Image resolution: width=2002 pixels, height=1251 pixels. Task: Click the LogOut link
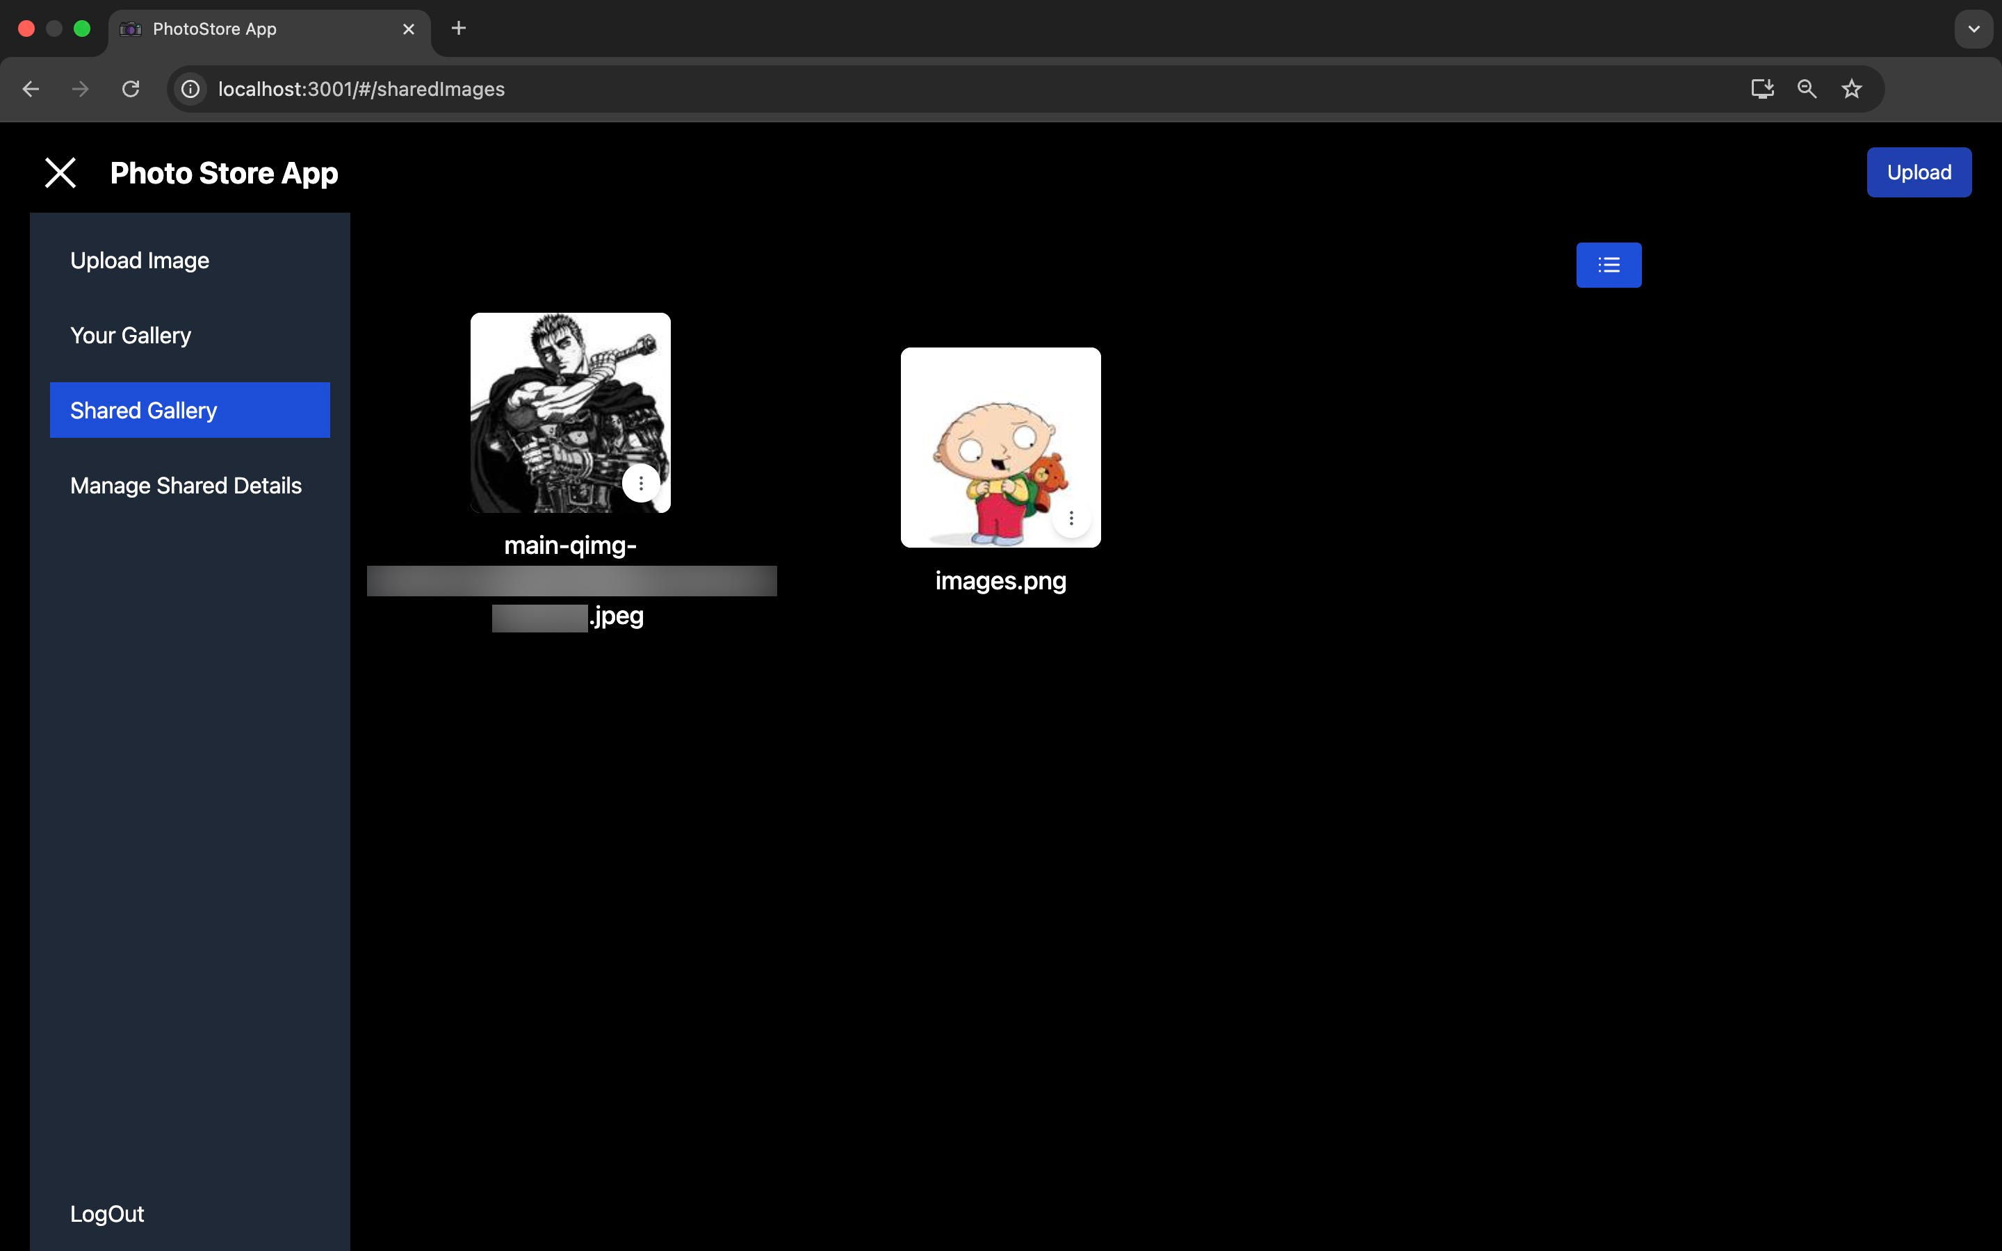(107, 1213)
